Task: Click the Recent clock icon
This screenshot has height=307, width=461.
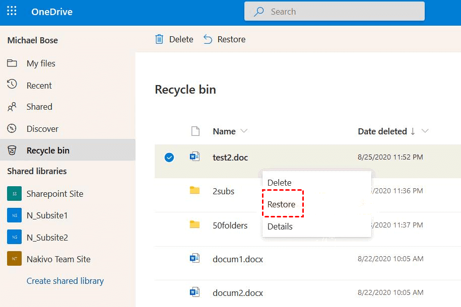Action: pos(12,85)
